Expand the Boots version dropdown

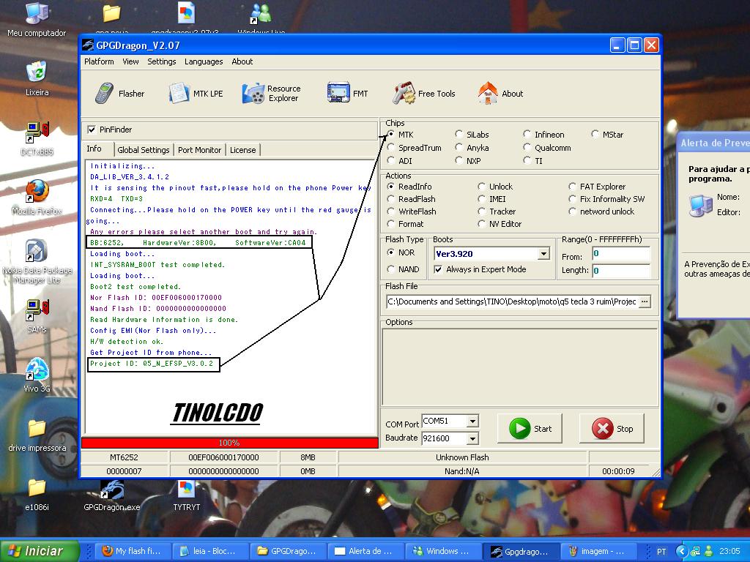(x=543, y=254)
